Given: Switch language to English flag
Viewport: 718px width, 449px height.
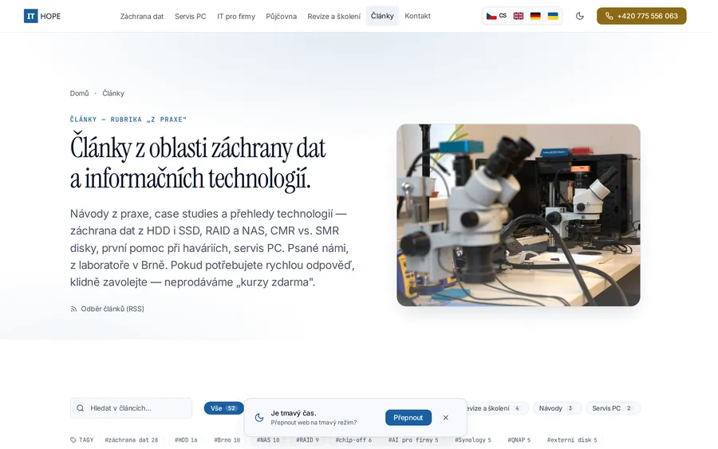Looking at the screenshot, I should 519,16.
